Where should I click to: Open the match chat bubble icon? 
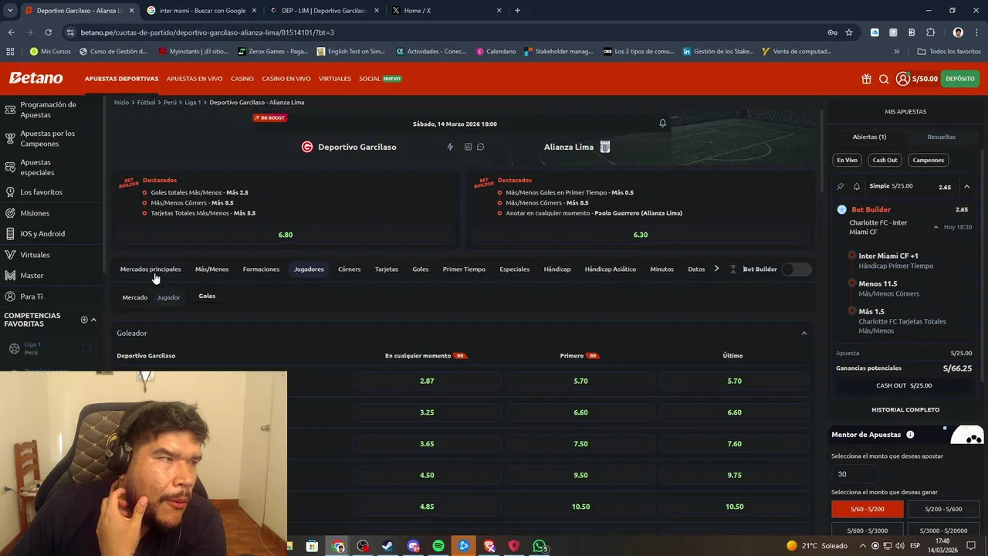click(x=480, y=147)
